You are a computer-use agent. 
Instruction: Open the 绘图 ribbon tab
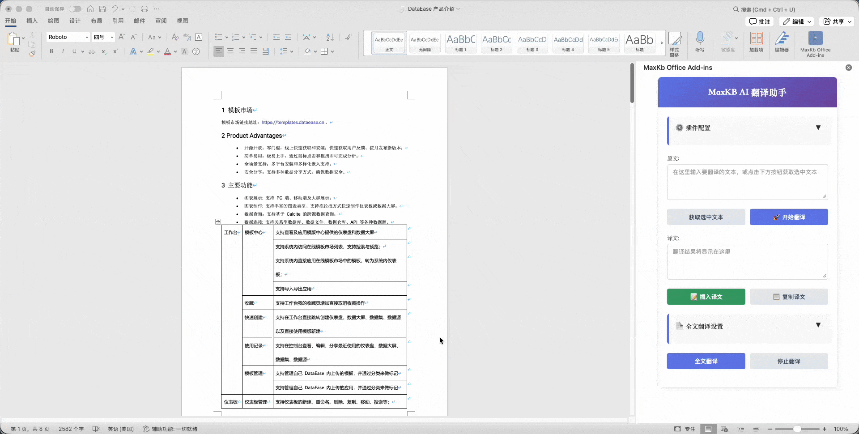(54, 21)
